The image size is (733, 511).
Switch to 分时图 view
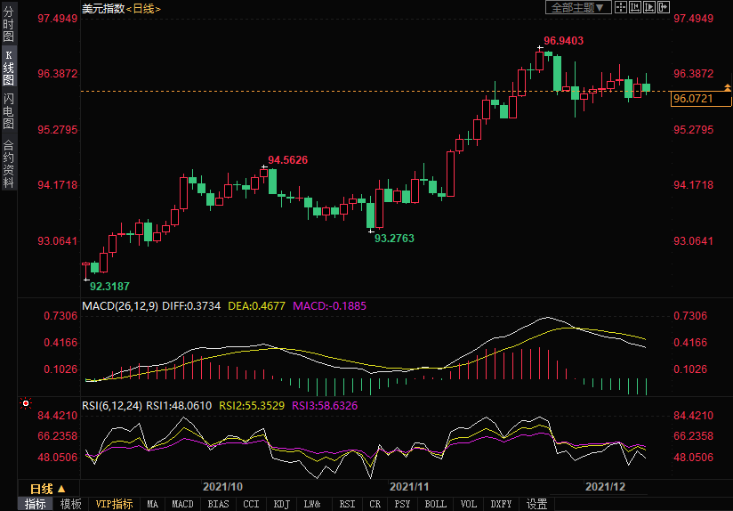[8, 25]
